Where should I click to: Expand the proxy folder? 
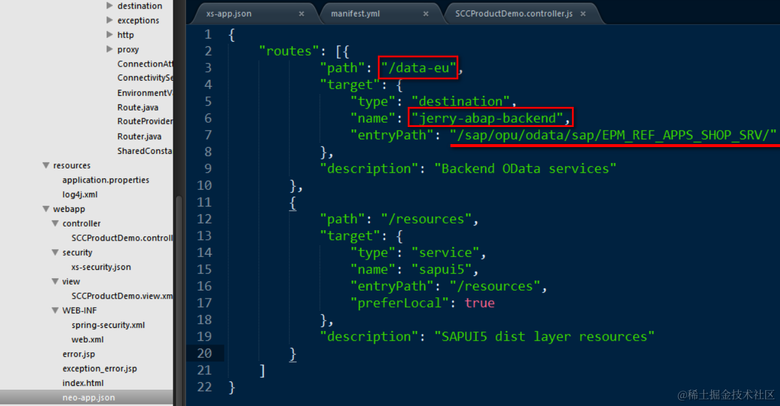click(x=109, y=49)
